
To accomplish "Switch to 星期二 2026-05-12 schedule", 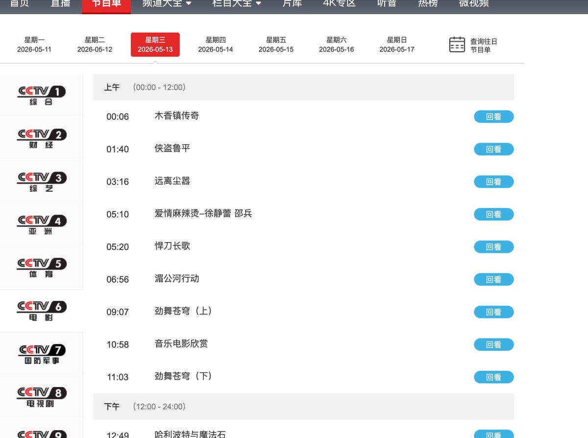I will (x=95, y=45).
